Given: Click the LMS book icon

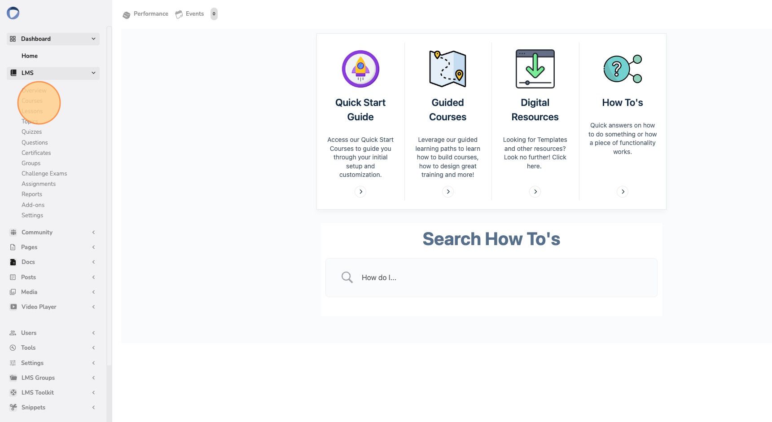Looking at the screenshot, I should coord(13,73).
